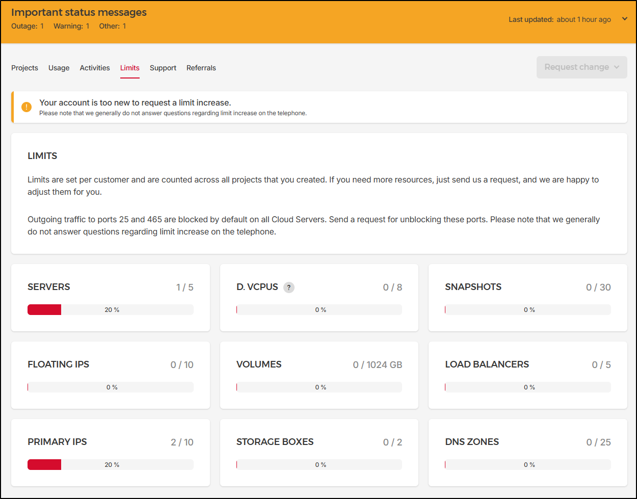Viewport: 637px width, 499px height.
Task: Go to the Activities tab
Action: click(x=95, y=68)
